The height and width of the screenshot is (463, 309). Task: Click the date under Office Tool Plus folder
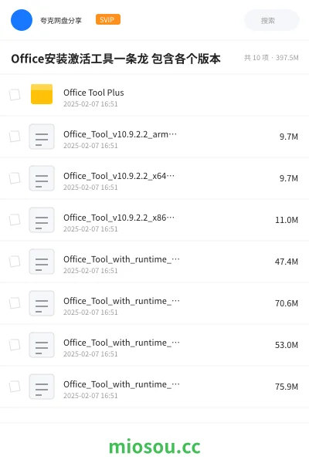[90, 104]
